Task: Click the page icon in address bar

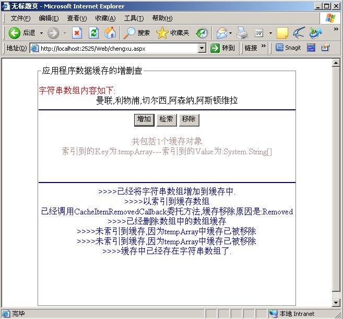Action: pos(34,48)
